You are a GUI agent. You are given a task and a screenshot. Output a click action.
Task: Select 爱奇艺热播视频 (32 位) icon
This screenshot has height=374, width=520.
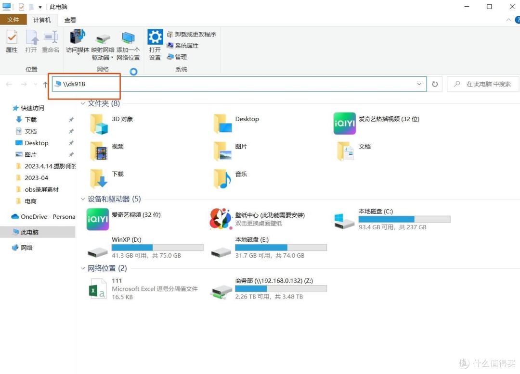click(345, 124)
